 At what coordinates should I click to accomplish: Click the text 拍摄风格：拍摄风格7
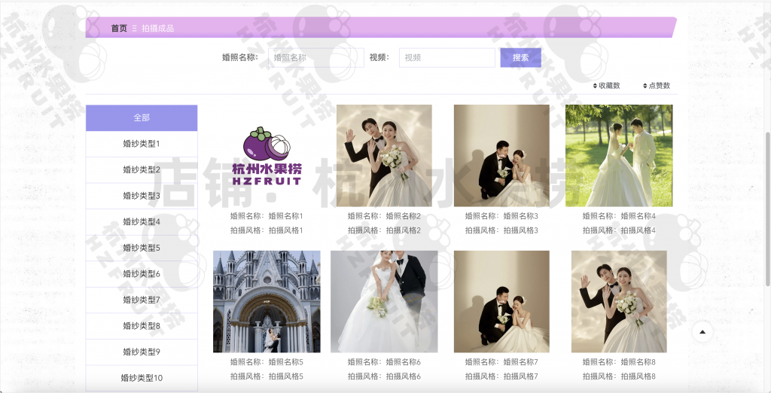(x=501, y=376)
